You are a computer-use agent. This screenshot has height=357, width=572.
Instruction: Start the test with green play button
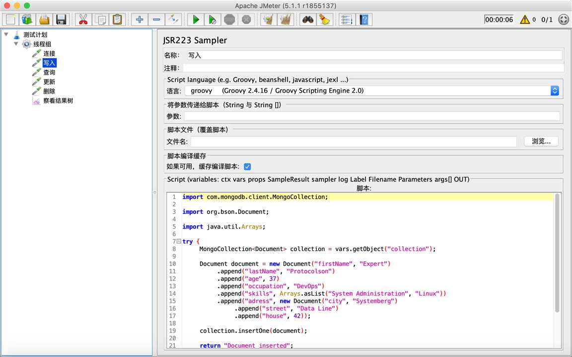pyautogui.click(x=196, y=19)
